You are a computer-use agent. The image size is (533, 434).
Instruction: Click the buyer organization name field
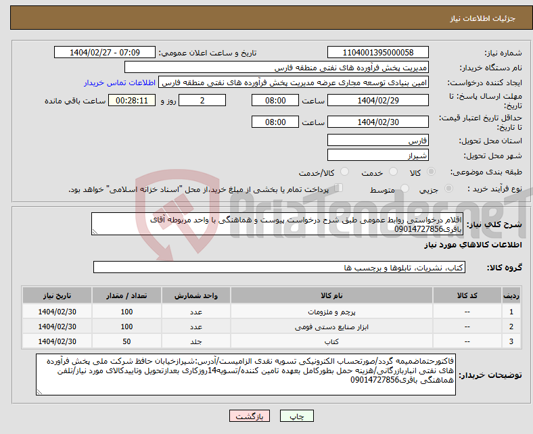[x=277, y=68]
